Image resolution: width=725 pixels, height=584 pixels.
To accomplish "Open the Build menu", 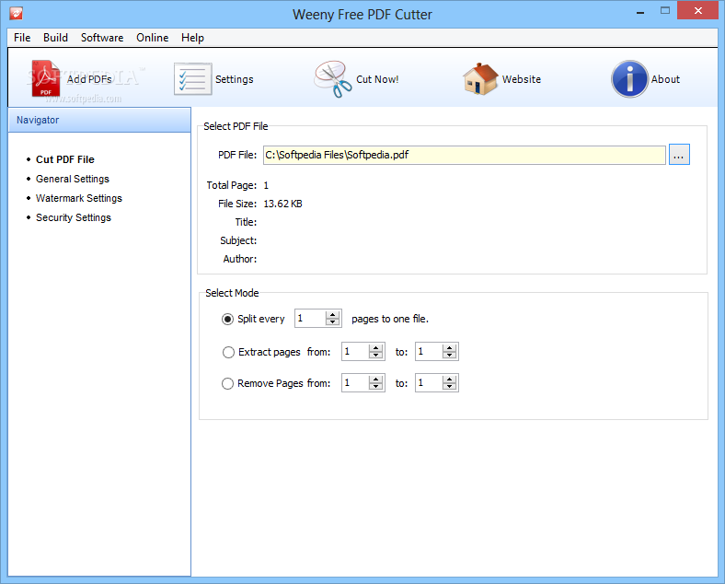I will point(55,38).
